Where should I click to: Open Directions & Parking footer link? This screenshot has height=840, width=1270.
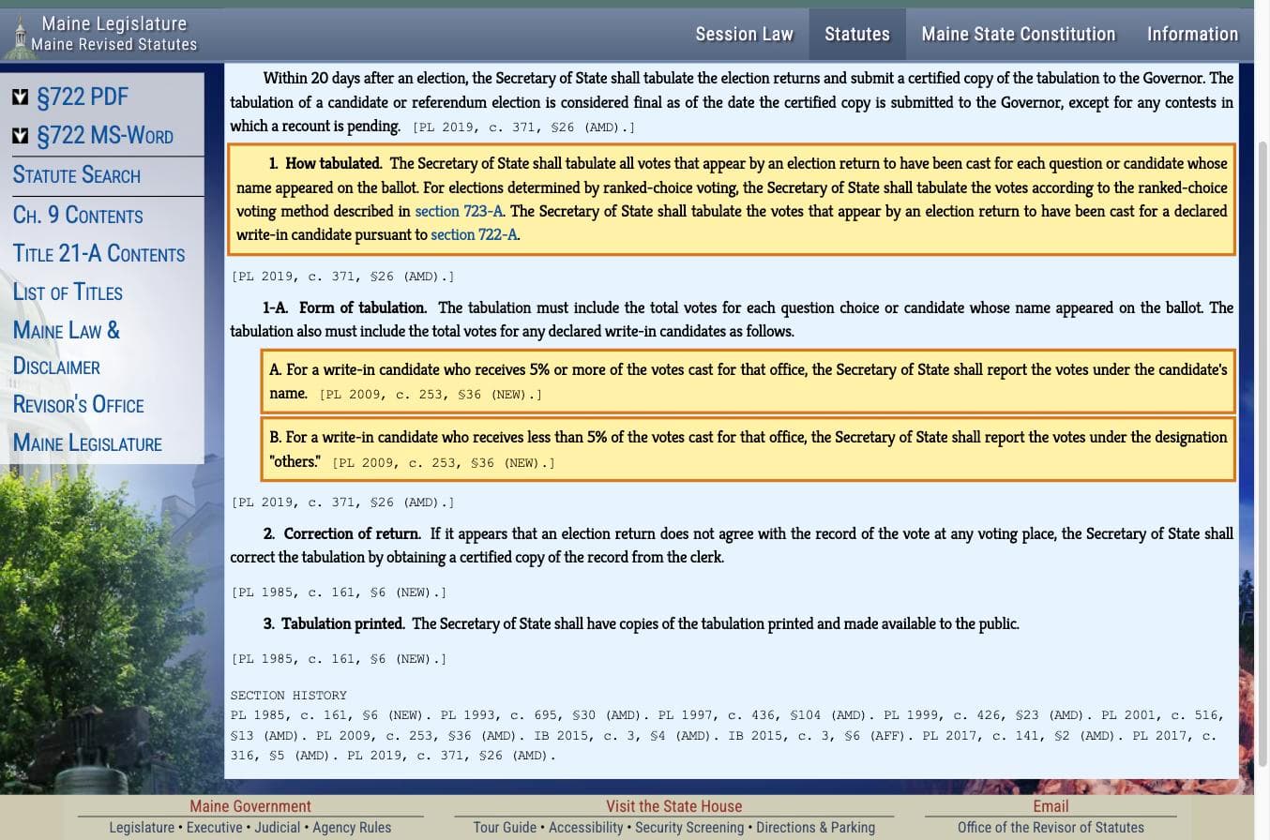815,828
